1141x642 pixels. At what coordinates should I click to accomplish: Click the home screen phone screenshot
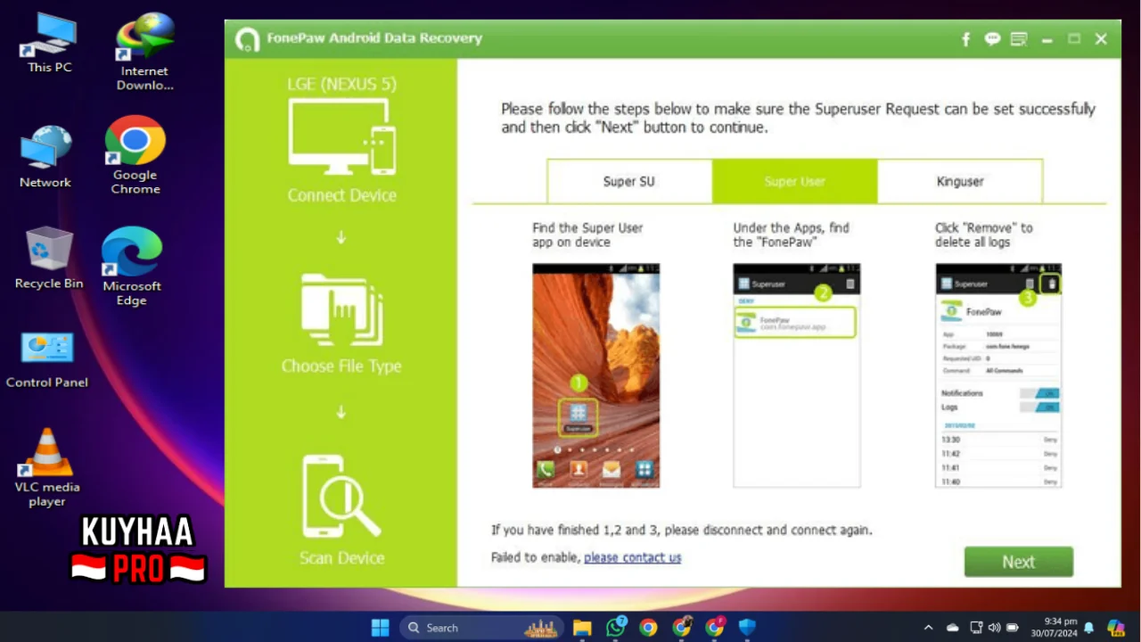[x=596, y=375]
